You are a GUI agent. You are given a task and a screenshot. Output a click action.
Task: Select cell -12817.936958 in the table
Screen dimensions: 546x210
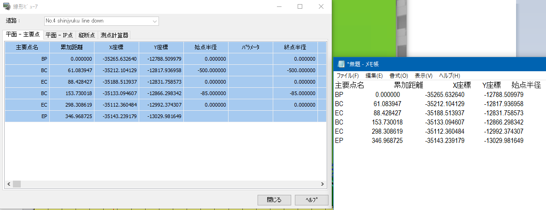pyautogui.click(x=161, y=70)
